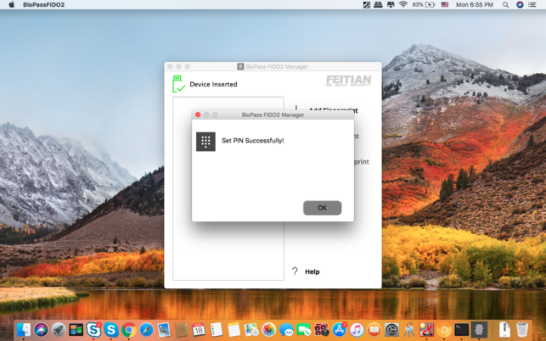
Task: Open Calendar showing 18 in the dock
Action: [199, 329]
